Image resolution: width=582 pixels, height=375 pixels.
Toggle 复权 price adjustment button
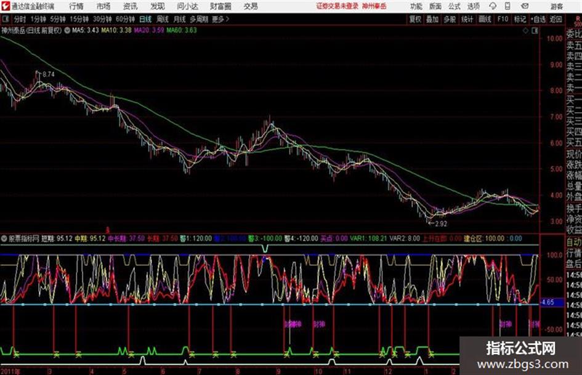[x=415, y=19]
